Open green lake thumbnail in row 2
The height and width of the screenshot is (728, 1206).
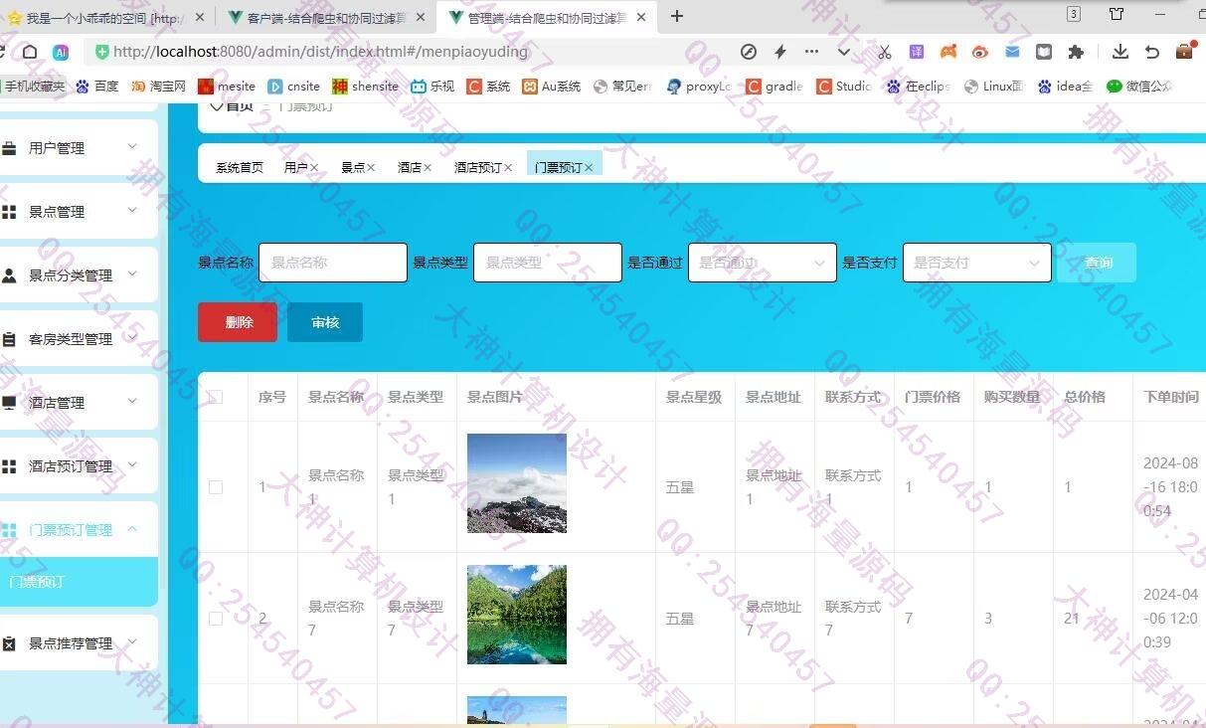point(517,615)
